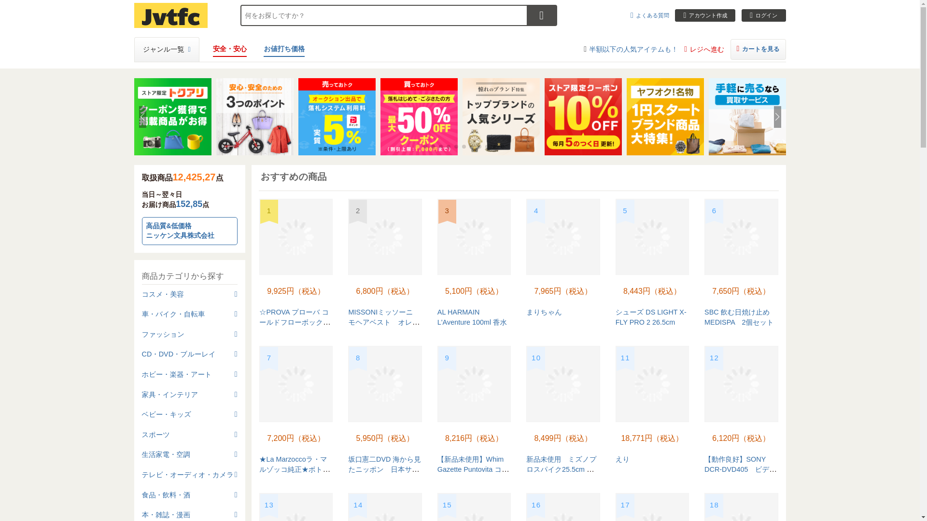Expand the コスメ・美容 category arrow
The image size is (927, 521).
[x=236, y=294]
